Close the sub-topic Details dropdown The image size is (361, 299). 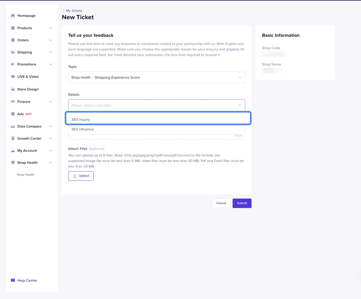[240, 105]
